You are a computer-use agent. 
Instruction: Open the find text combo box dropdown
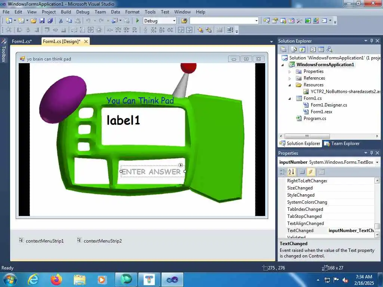256,21
